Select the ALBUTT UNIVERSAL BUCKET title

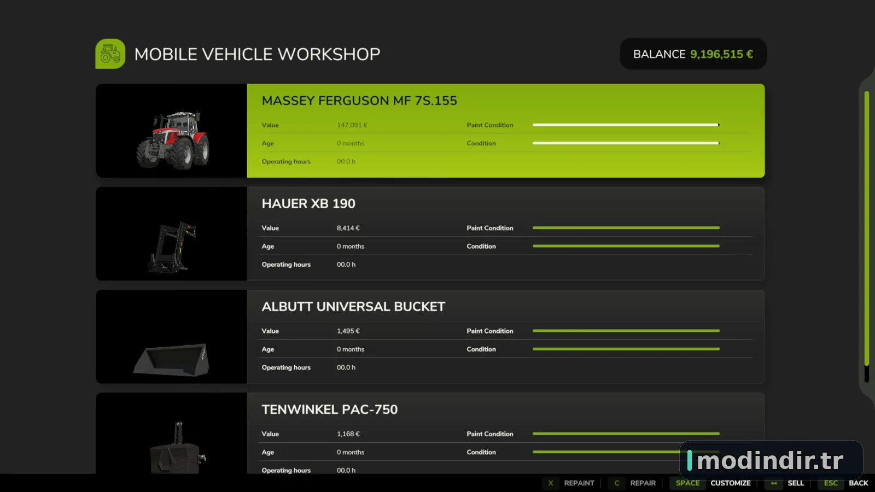point(353,307)
